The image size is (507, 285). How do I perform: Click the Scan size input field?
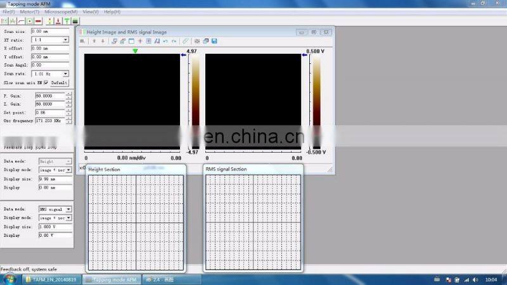click(x=50, y=31)
